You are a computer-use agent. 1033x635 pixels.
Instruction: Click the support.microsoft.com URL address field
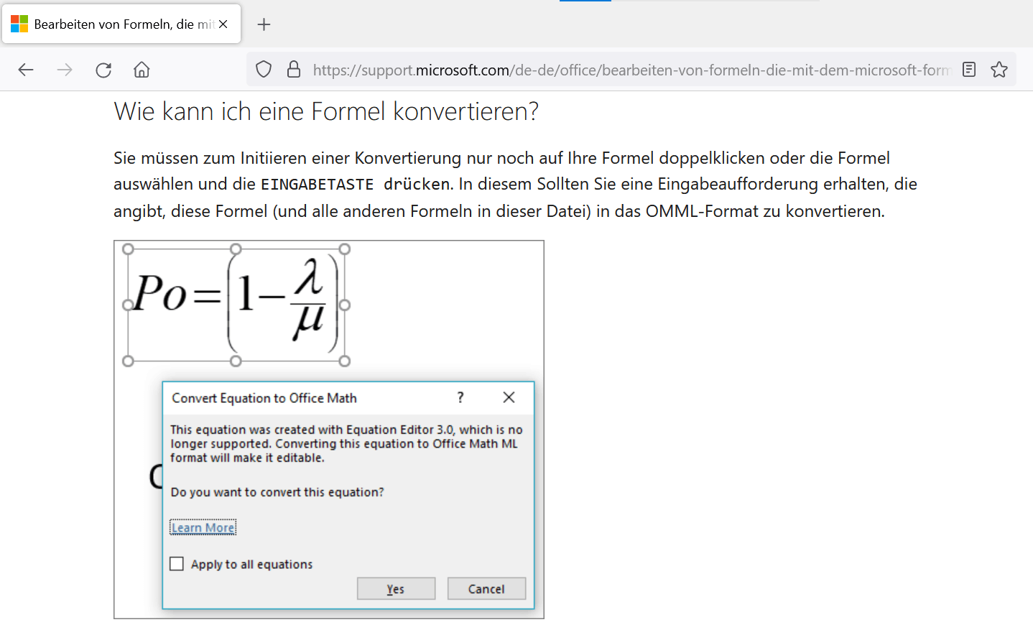click(x=632, y=70)
